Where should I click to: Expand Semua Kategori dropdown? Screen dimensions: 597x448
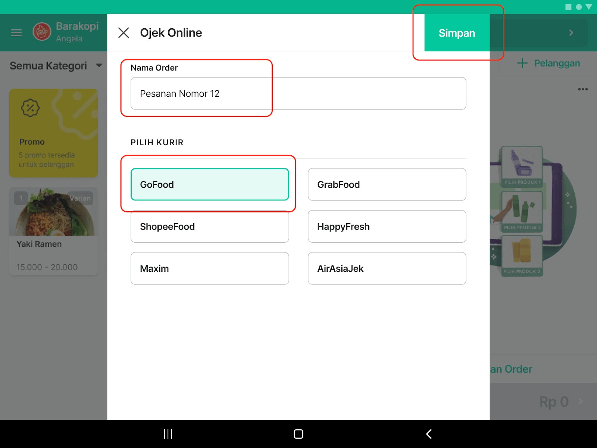pyautogui.click(x=56, y=66)
